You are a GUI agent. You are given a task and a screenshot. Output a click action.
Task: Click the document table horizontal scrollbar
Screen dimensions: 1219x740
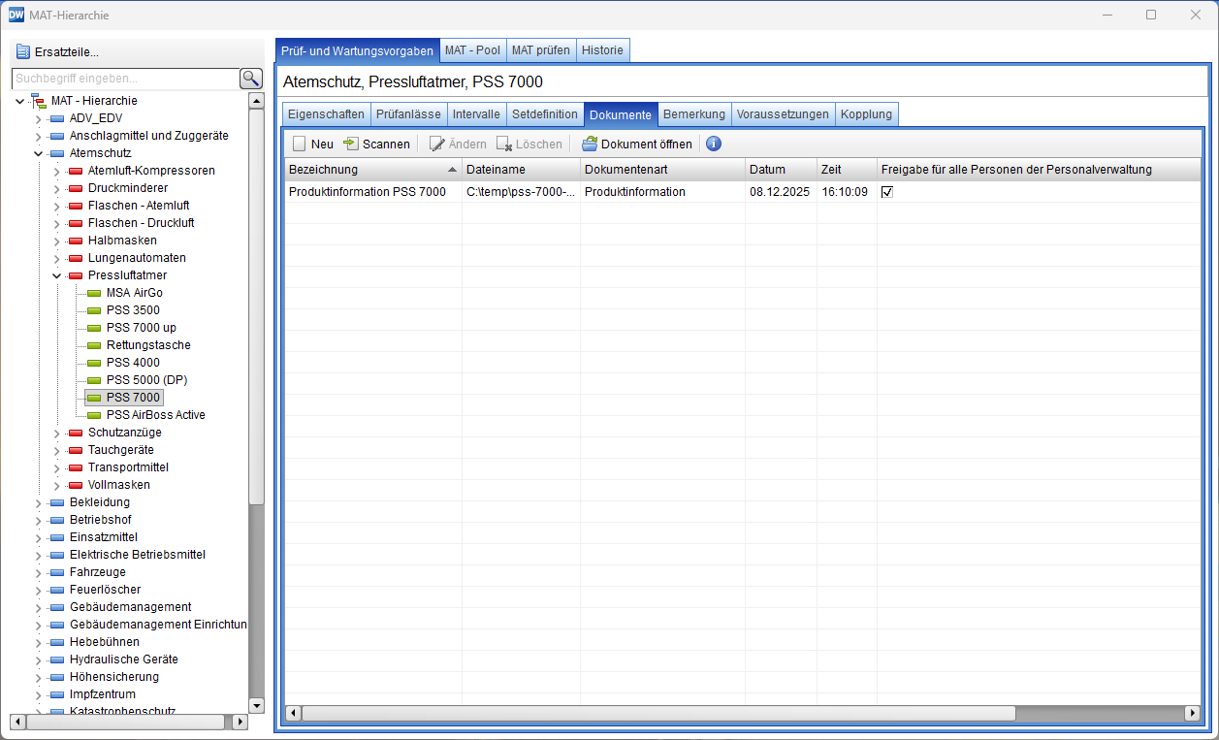click(x=658, y=713)
